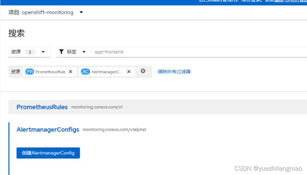This screenshot has width=307, height=175.
Task: Click the AlertmanagerC... chip label
Action: click(x=106, y=72)
